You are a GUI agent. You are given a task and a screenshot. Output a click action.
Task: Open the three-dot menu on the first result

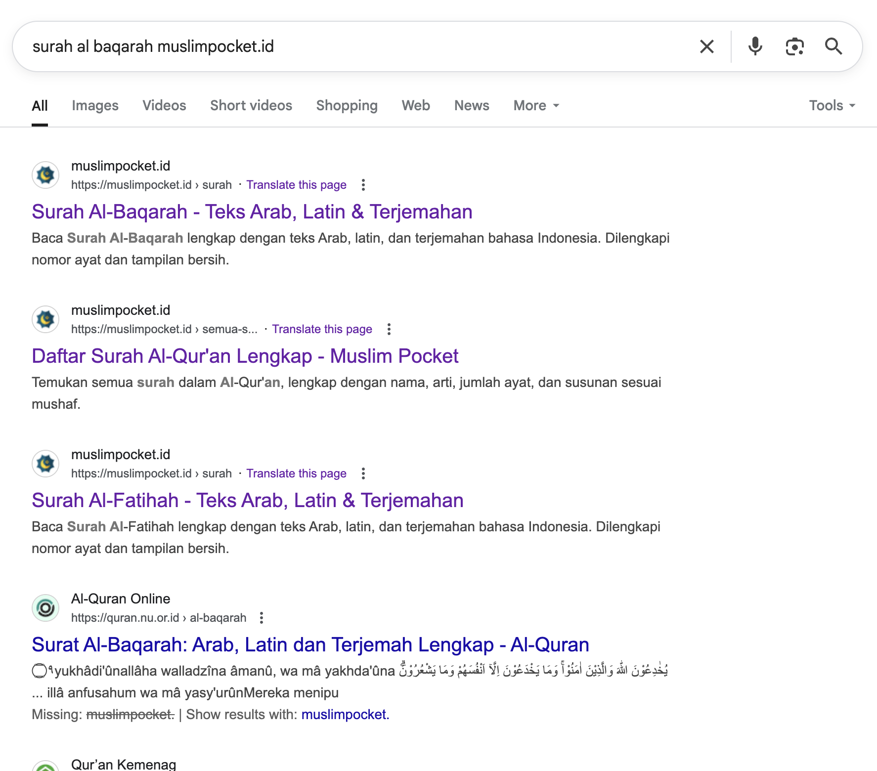click(364, 185)
